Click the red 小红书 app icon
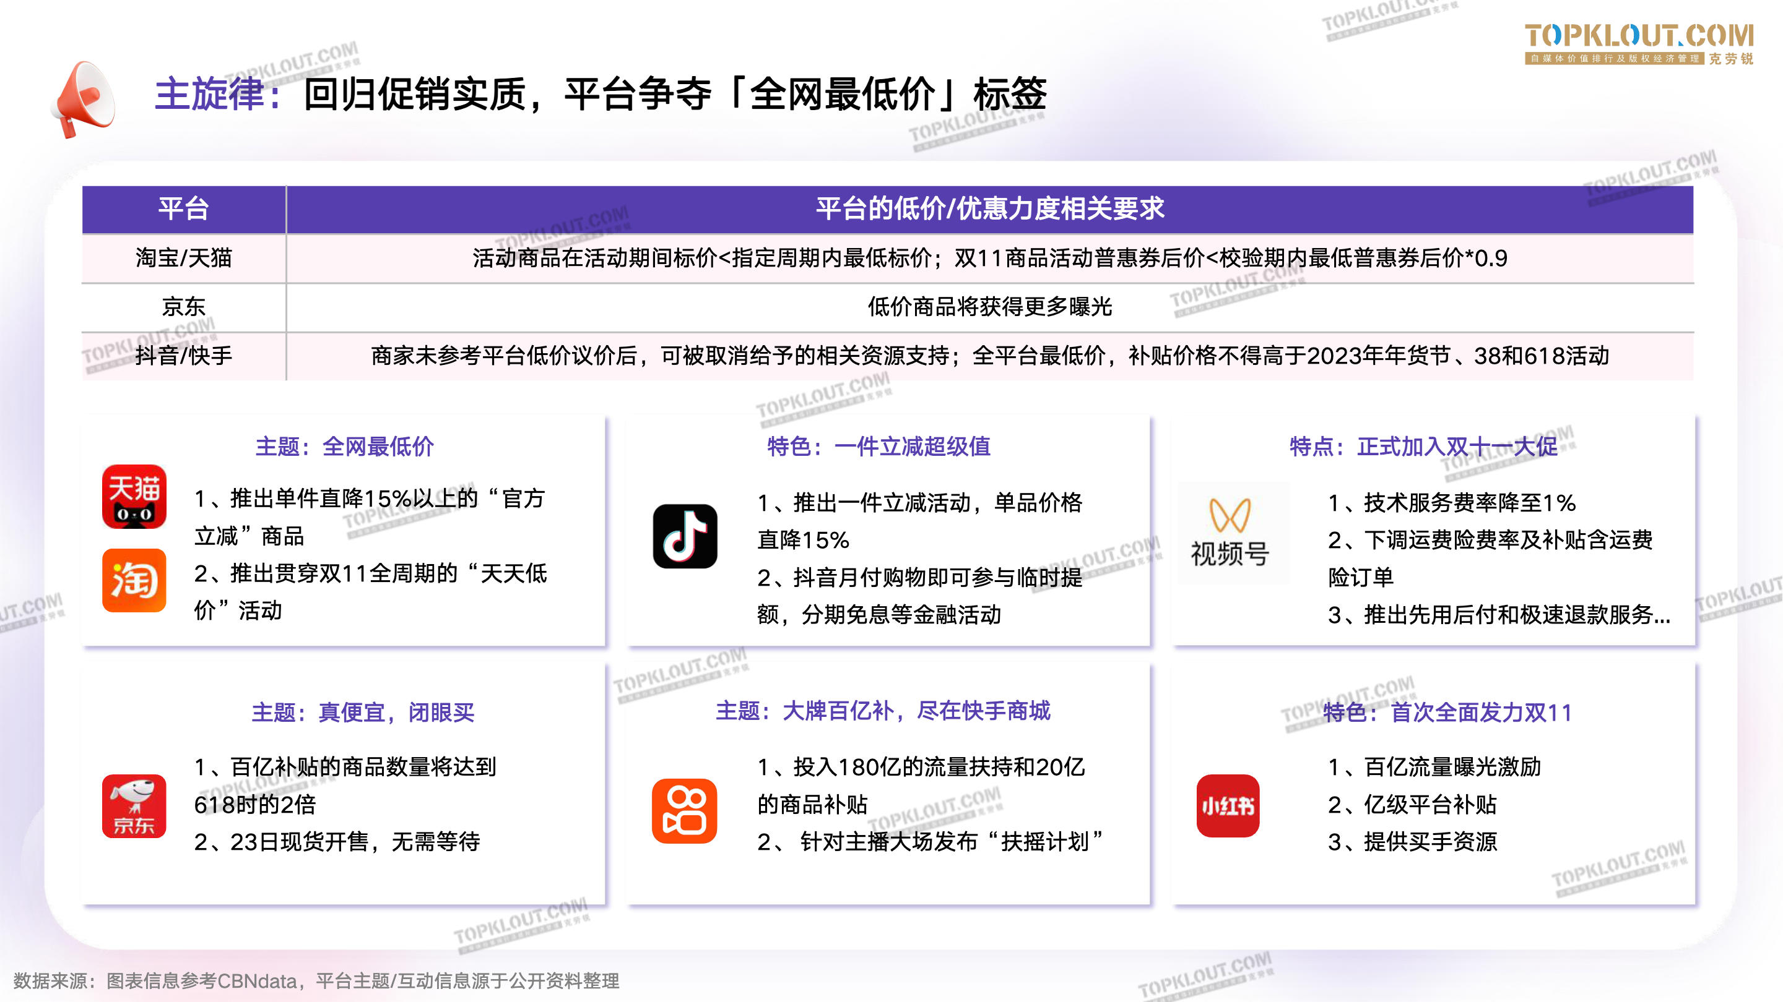This screenshot has height=1002, width=1783. pos(1228,805)
